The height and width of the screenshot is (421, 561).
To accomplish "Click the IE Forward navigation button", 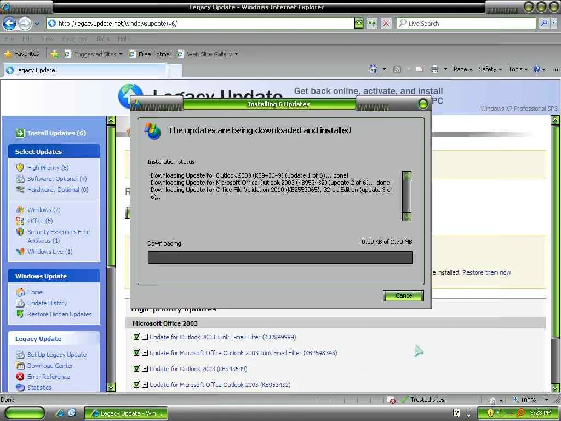I will tap(25, 24).
